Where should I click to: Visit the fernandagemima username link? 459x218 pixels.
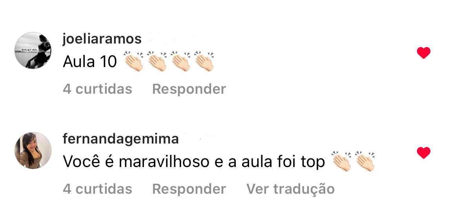[120, 139]
